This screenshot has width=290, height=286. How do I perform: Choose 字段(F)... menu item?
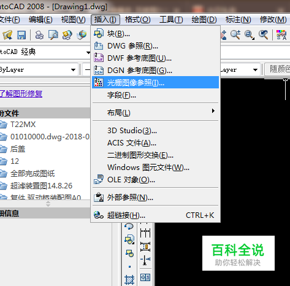(155, 95)
